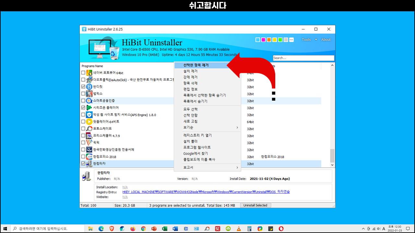This screenshot has height=233, width=415.
Task: Click the Tools menu button
Action: pyautogui.click(x=306, y=40)
